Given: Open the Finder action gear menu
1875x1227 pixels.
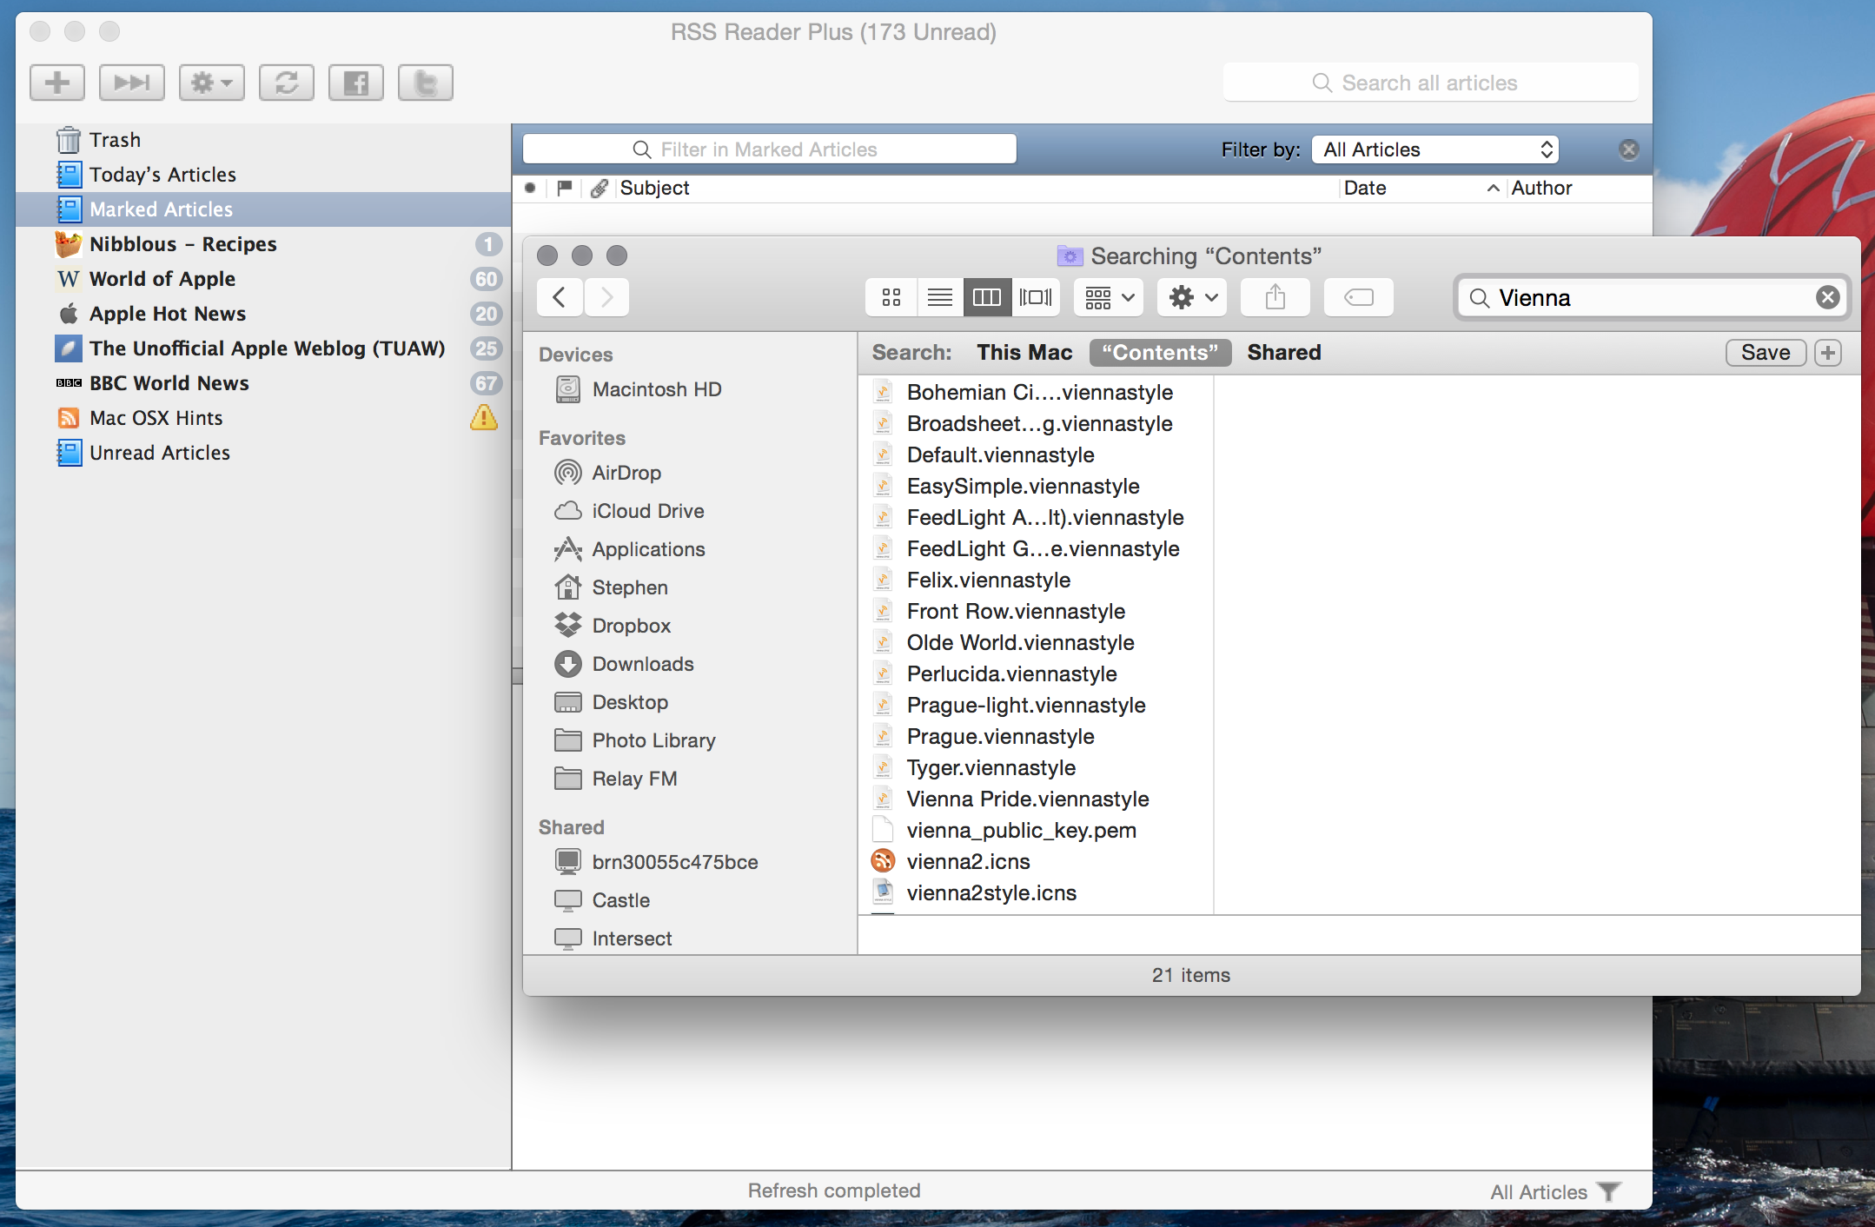Looking at the screenshot, I should pos(1190,297).
